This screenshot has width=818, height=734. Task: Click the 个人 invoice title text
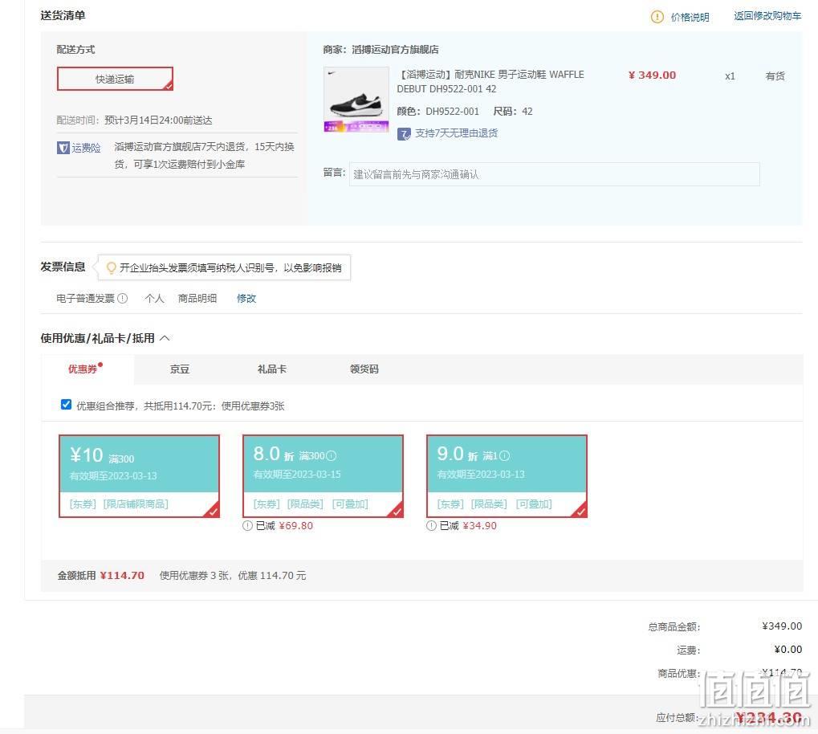154,298
